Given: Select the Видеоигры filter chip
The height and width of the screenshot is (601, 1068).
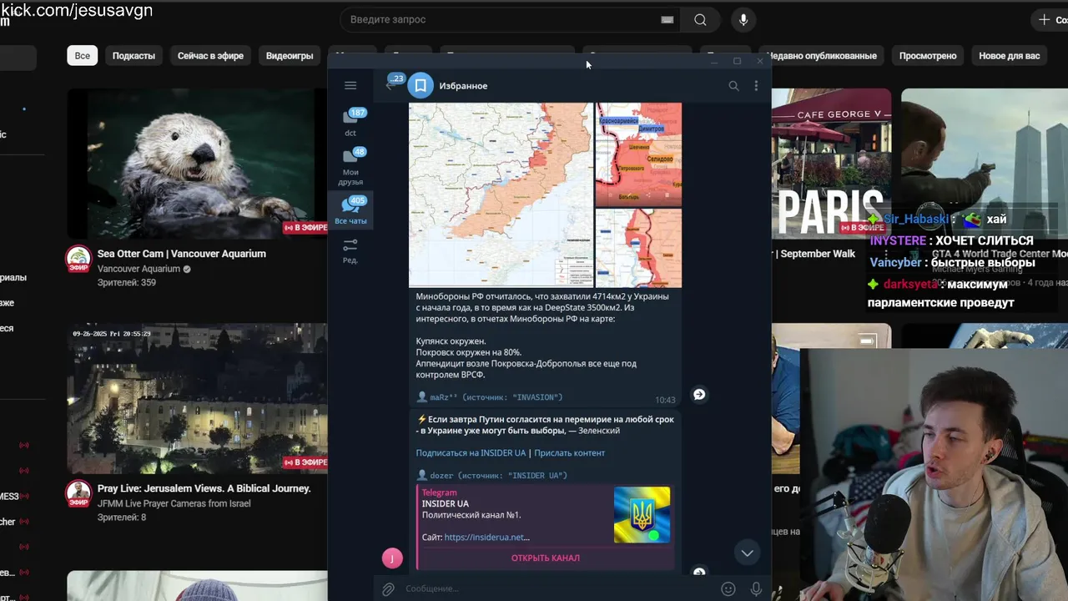Looking at the screenshot, I should pyautogui.click(x=290, y=56).
